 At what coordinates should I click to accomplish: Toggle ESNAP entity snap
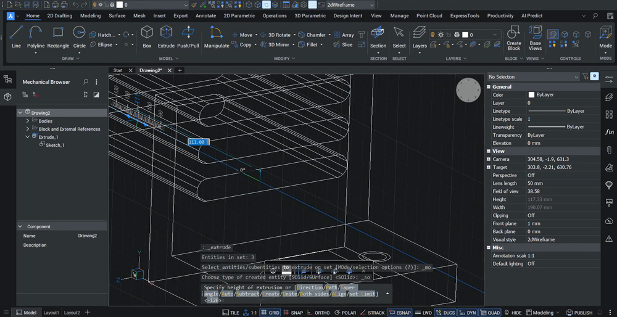(400, 313)
